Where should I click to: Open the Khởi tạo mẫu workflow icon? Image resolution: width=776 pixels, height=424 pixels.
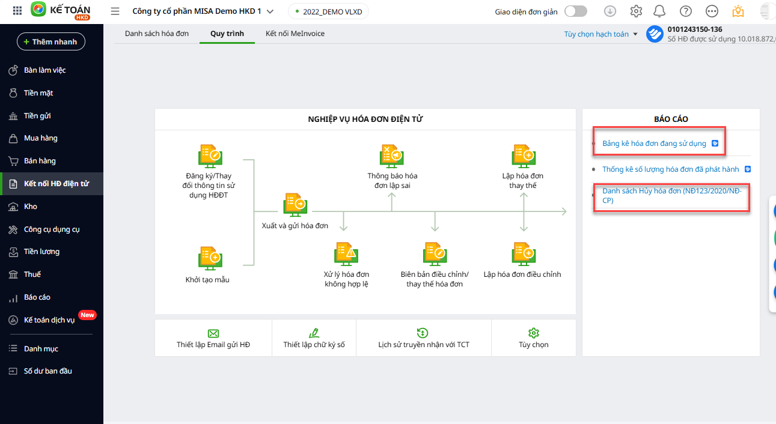tap(210, 258)
